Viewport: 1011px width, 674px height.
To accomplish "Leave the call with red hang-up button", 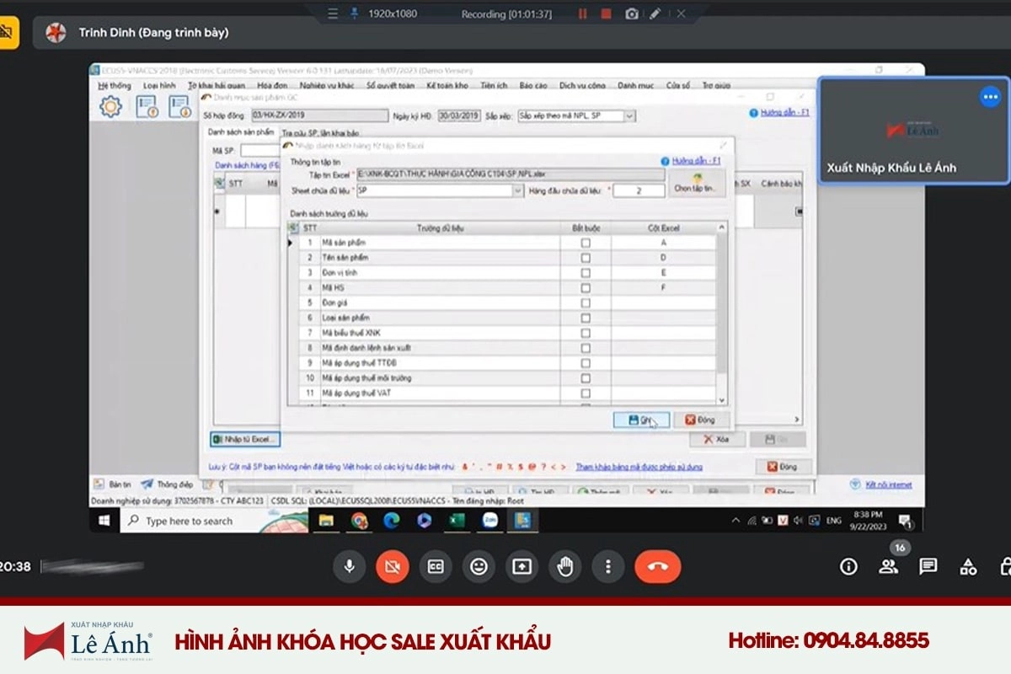I will 658,567.
